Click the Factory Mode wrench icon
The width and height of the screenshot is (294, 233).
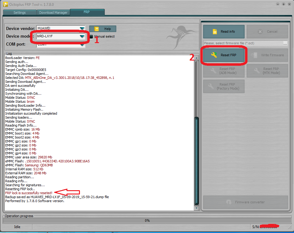[211, 86]
